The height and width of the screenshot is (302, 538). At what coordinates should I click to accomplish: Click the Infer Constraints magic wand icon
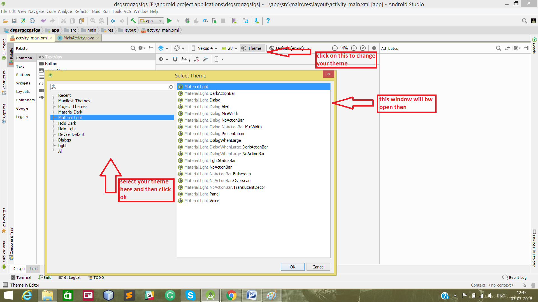206,59
